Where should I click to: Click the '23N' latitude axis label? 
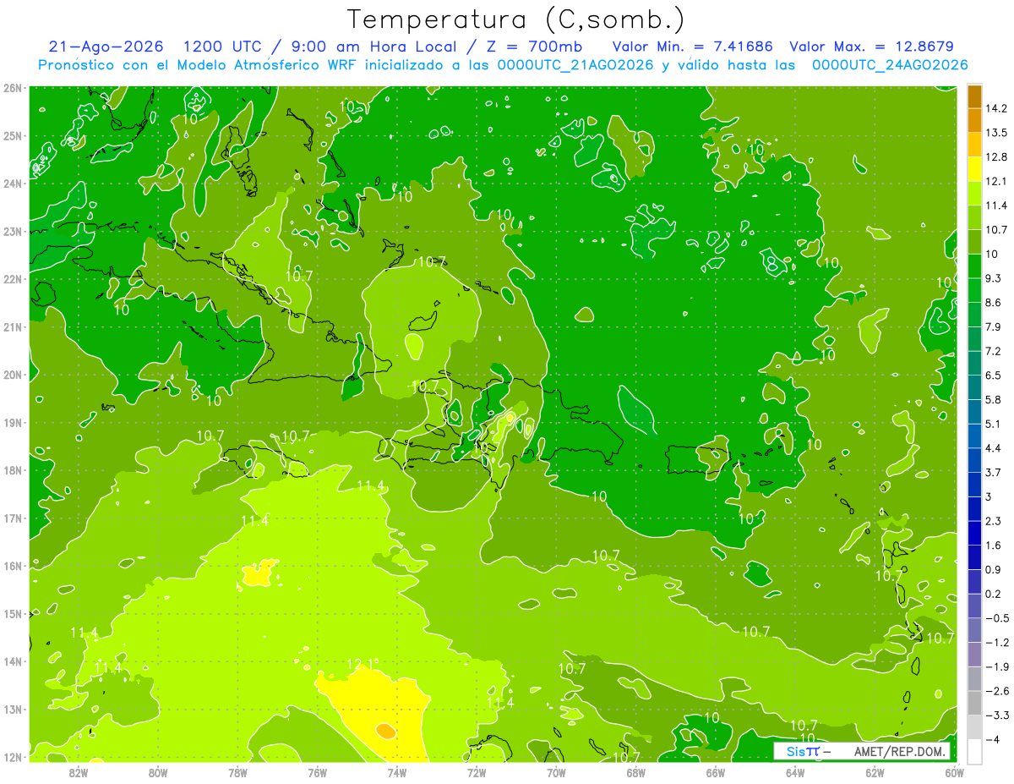pos(13,231)
